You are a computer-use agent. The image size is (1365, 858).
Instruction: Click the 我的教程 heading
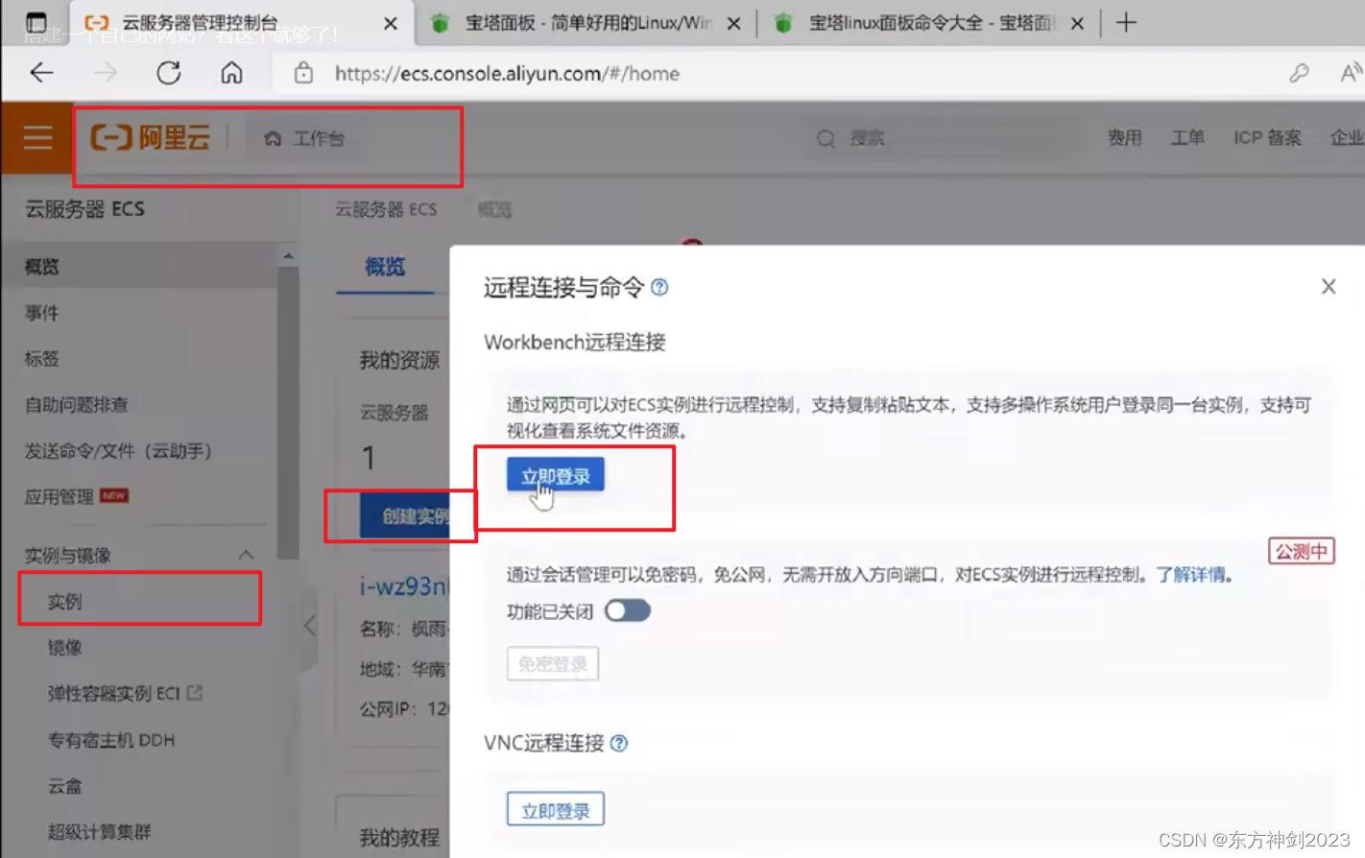399,838
